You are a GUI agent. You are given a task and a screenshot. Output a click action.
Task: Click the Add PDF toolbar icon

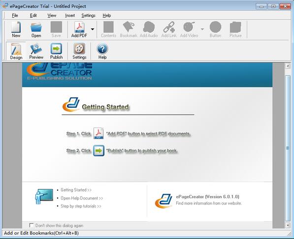point(79,27)
